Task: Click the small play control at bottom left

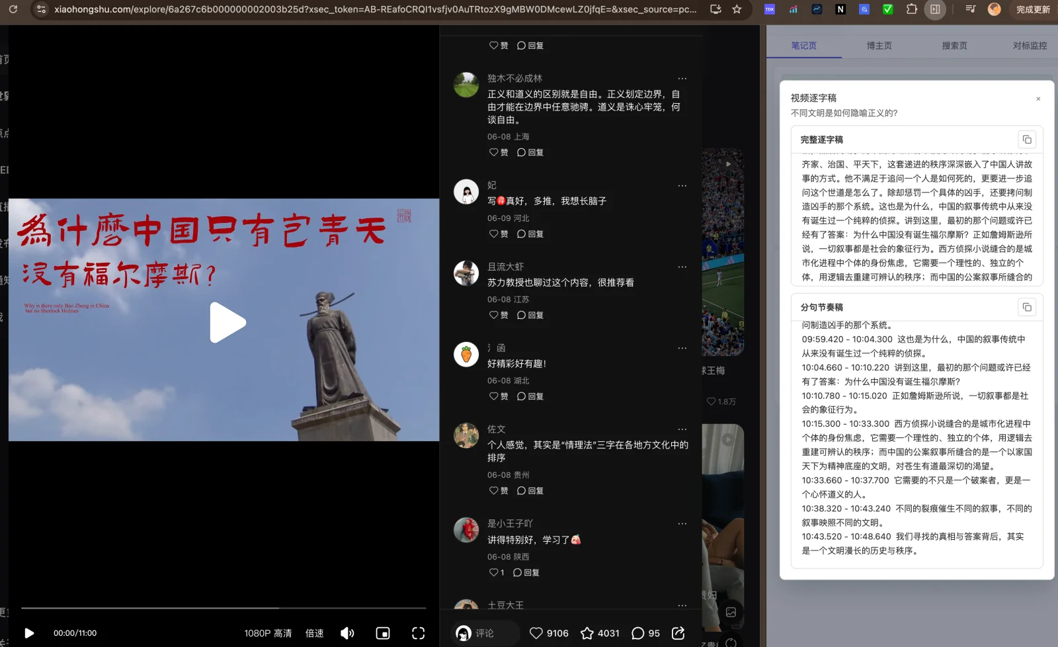Action: point(29,633)
